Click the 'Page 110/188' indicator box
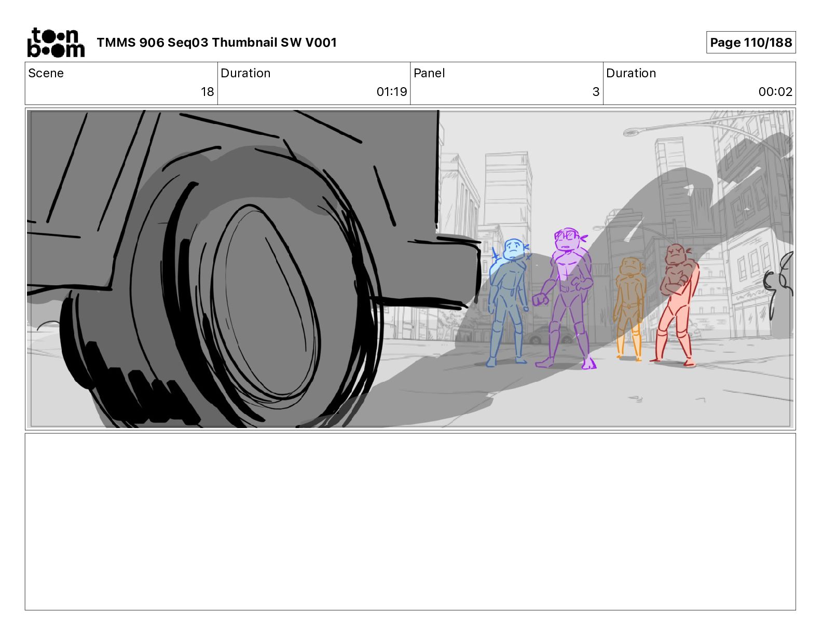Screen dimensions: 822x635 click(x=750, y=43)
